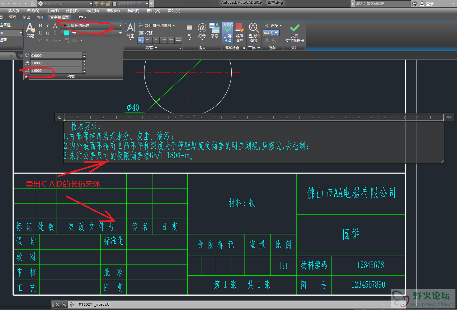The image size is (457, 310).
Task: Open spell check settings dialog launcher
Action: pos(244,48)
